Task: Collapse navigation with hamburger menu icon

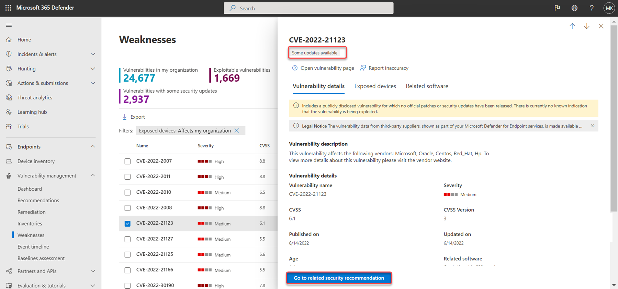Action: (x=9, y=25)
